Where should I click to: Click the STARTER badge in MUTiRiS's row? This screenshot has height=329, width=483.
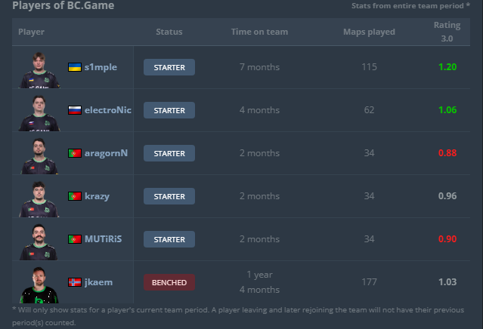(169, 239)
